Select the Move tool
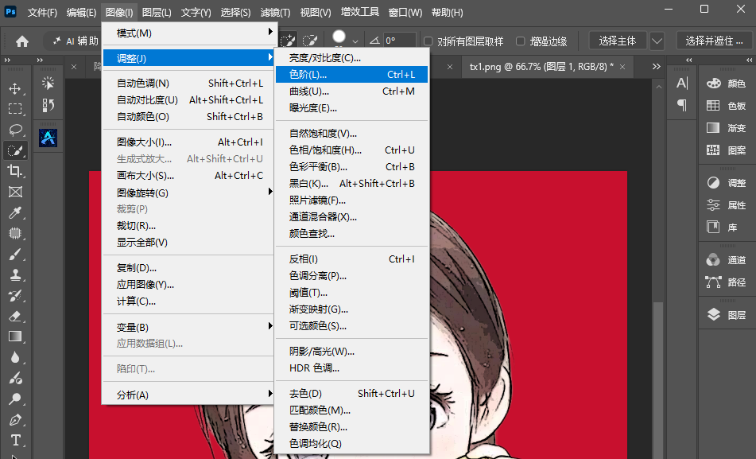The height and width of the screenshot is (459, 756). coord(15,88)
